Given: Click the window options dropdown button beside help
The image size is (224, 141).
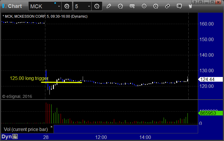Looking at the screenshot, I should [x=200, y=2].
